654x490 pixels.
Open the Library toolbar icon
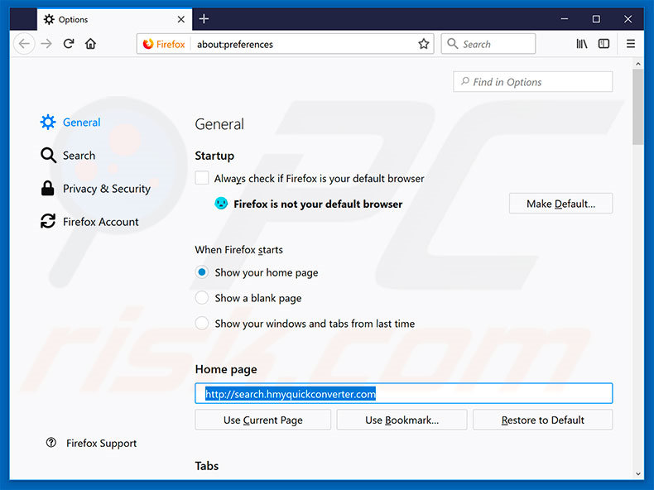(x=581, y=44)
